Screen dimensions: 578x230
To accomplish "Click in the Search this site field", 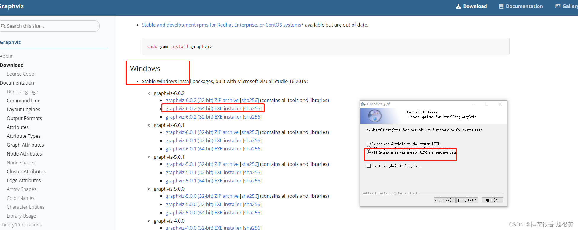I will (49, 26).
